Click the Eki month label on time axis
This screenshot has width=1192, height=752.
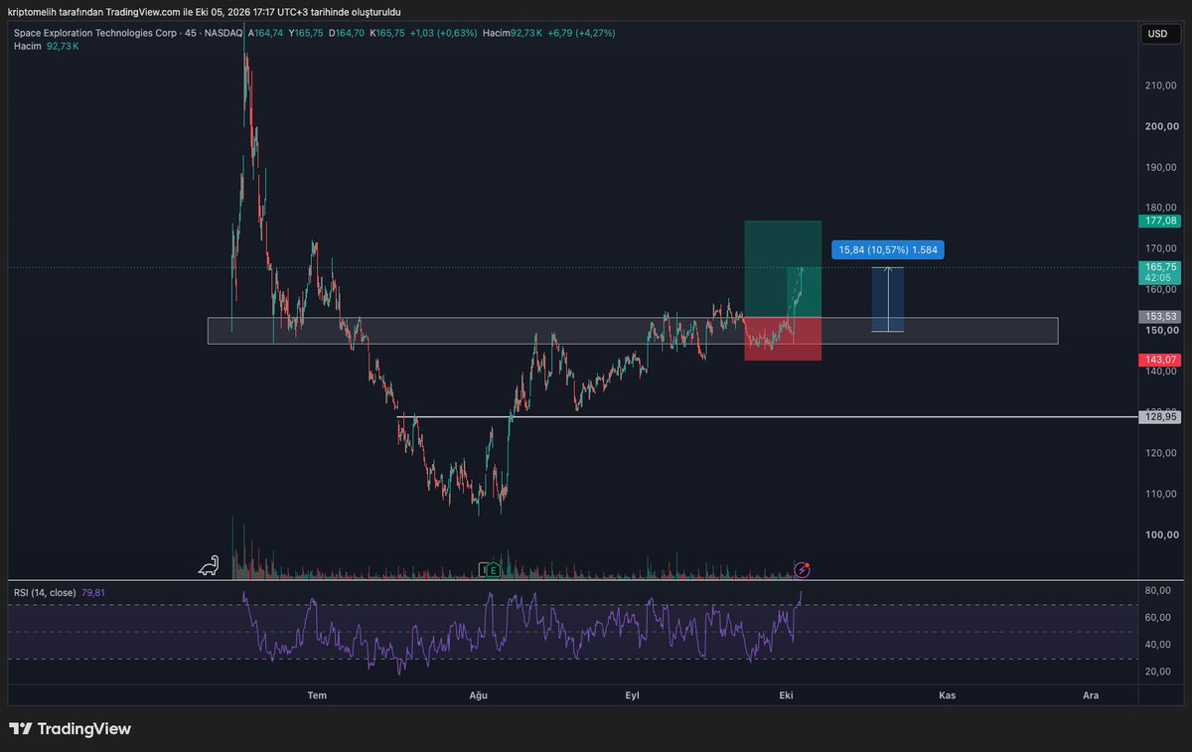coord(787,695)
